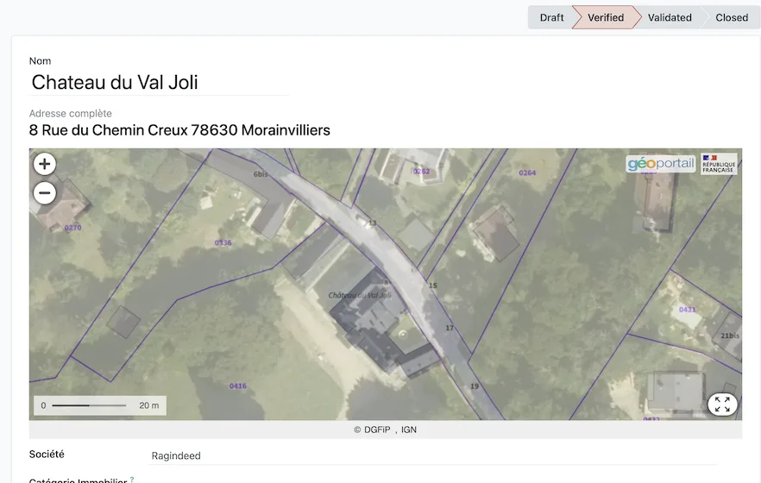Click the Château du Val Joli map label
This screenshot has height=483, width=761.
pos(360,295)
